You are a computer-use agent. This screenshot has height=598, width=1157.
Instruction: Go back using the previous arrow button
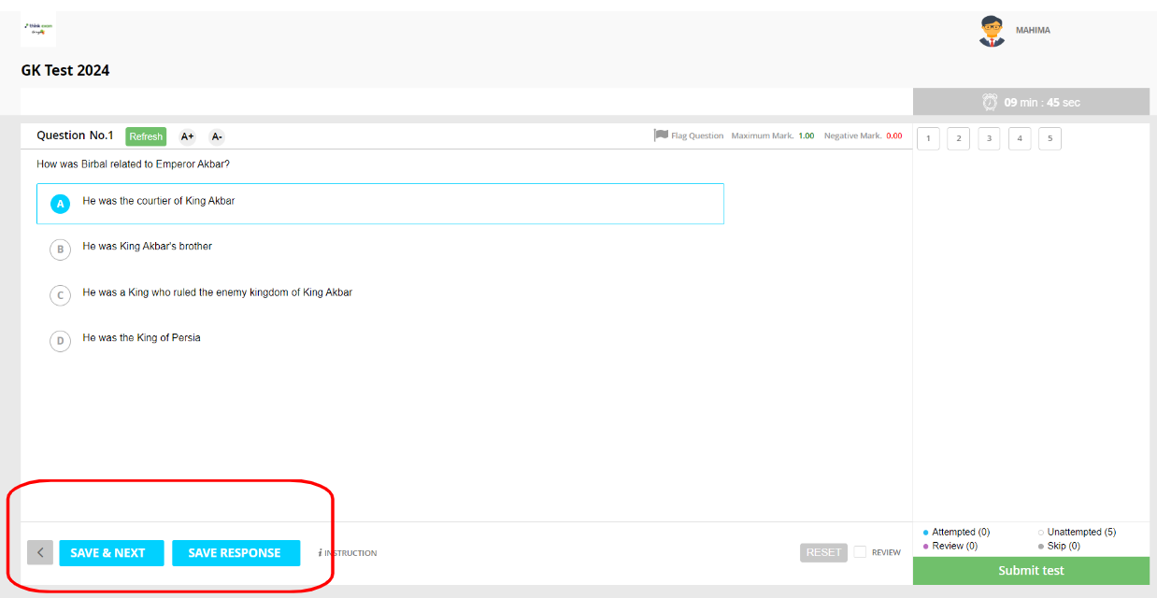pos(40,553)
